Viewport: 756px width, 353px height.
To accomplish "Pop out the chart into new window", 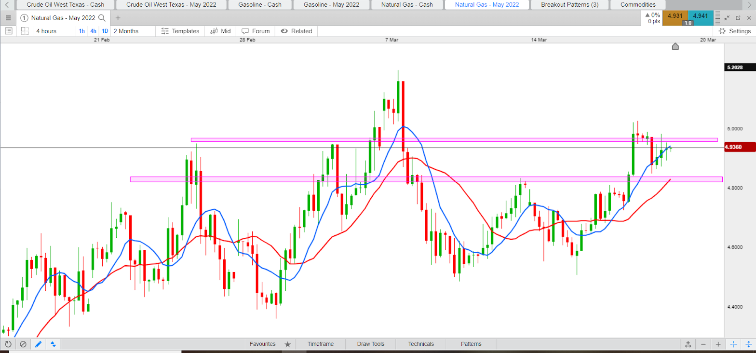I will [x=738, y=18].
